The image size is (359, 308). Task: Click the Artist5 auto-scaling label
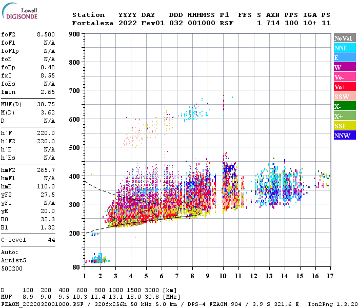(13, 261)
